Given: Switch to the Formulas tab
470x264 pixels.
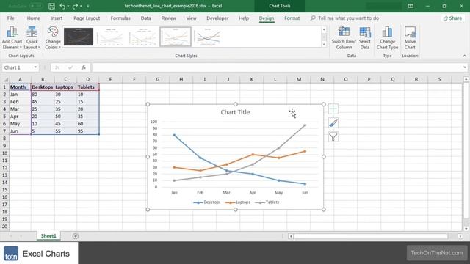Looking at the screenshot, I should [120, 18].
